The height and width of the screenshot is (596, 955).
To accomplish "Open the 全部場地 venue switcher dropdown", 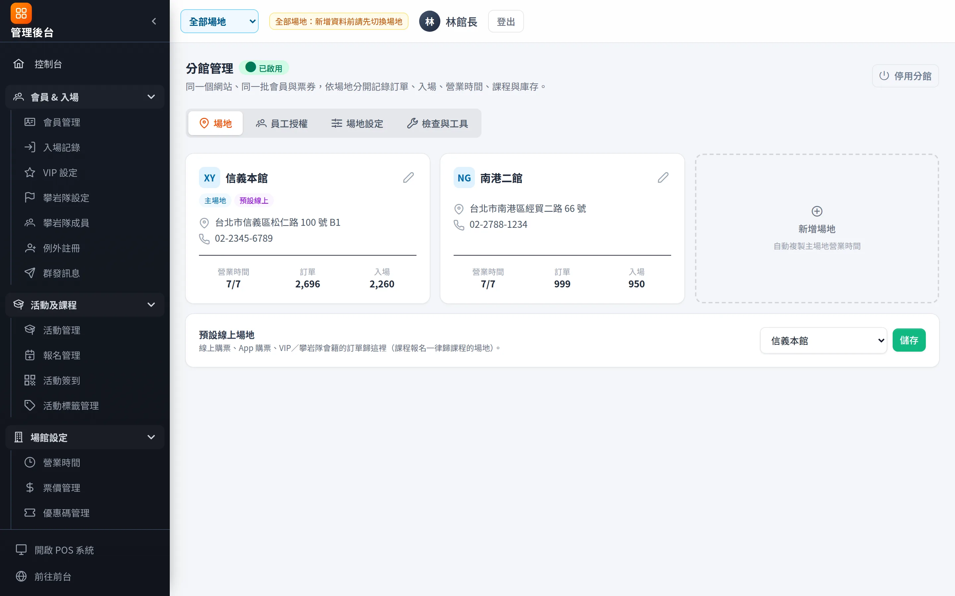I will coord(220,21).
